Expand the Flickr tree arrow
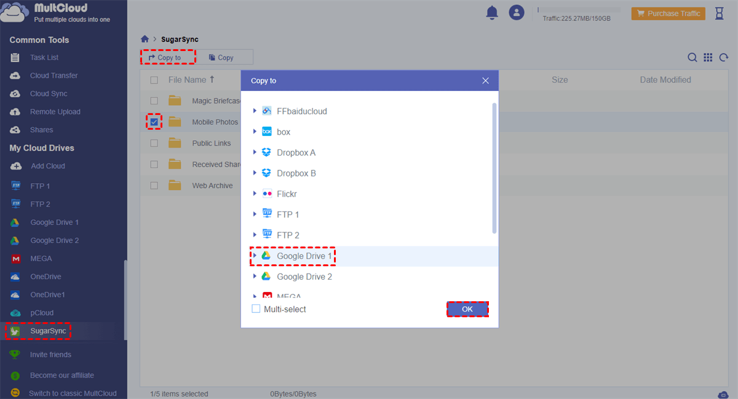 255,194
